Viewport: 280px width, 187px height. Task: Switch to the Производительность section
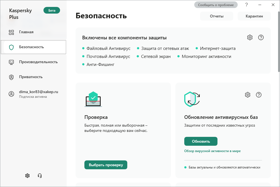pos(33,62)
